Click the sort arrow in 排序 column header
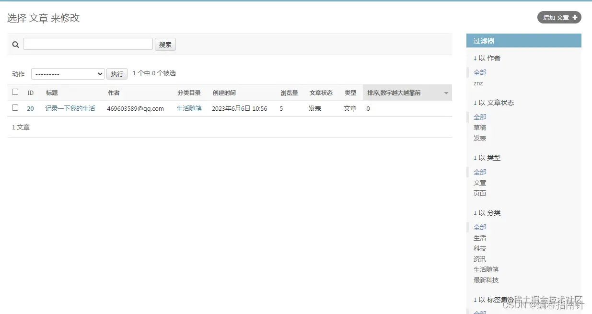Screen dimensions: 592x314 pos(446,93)
